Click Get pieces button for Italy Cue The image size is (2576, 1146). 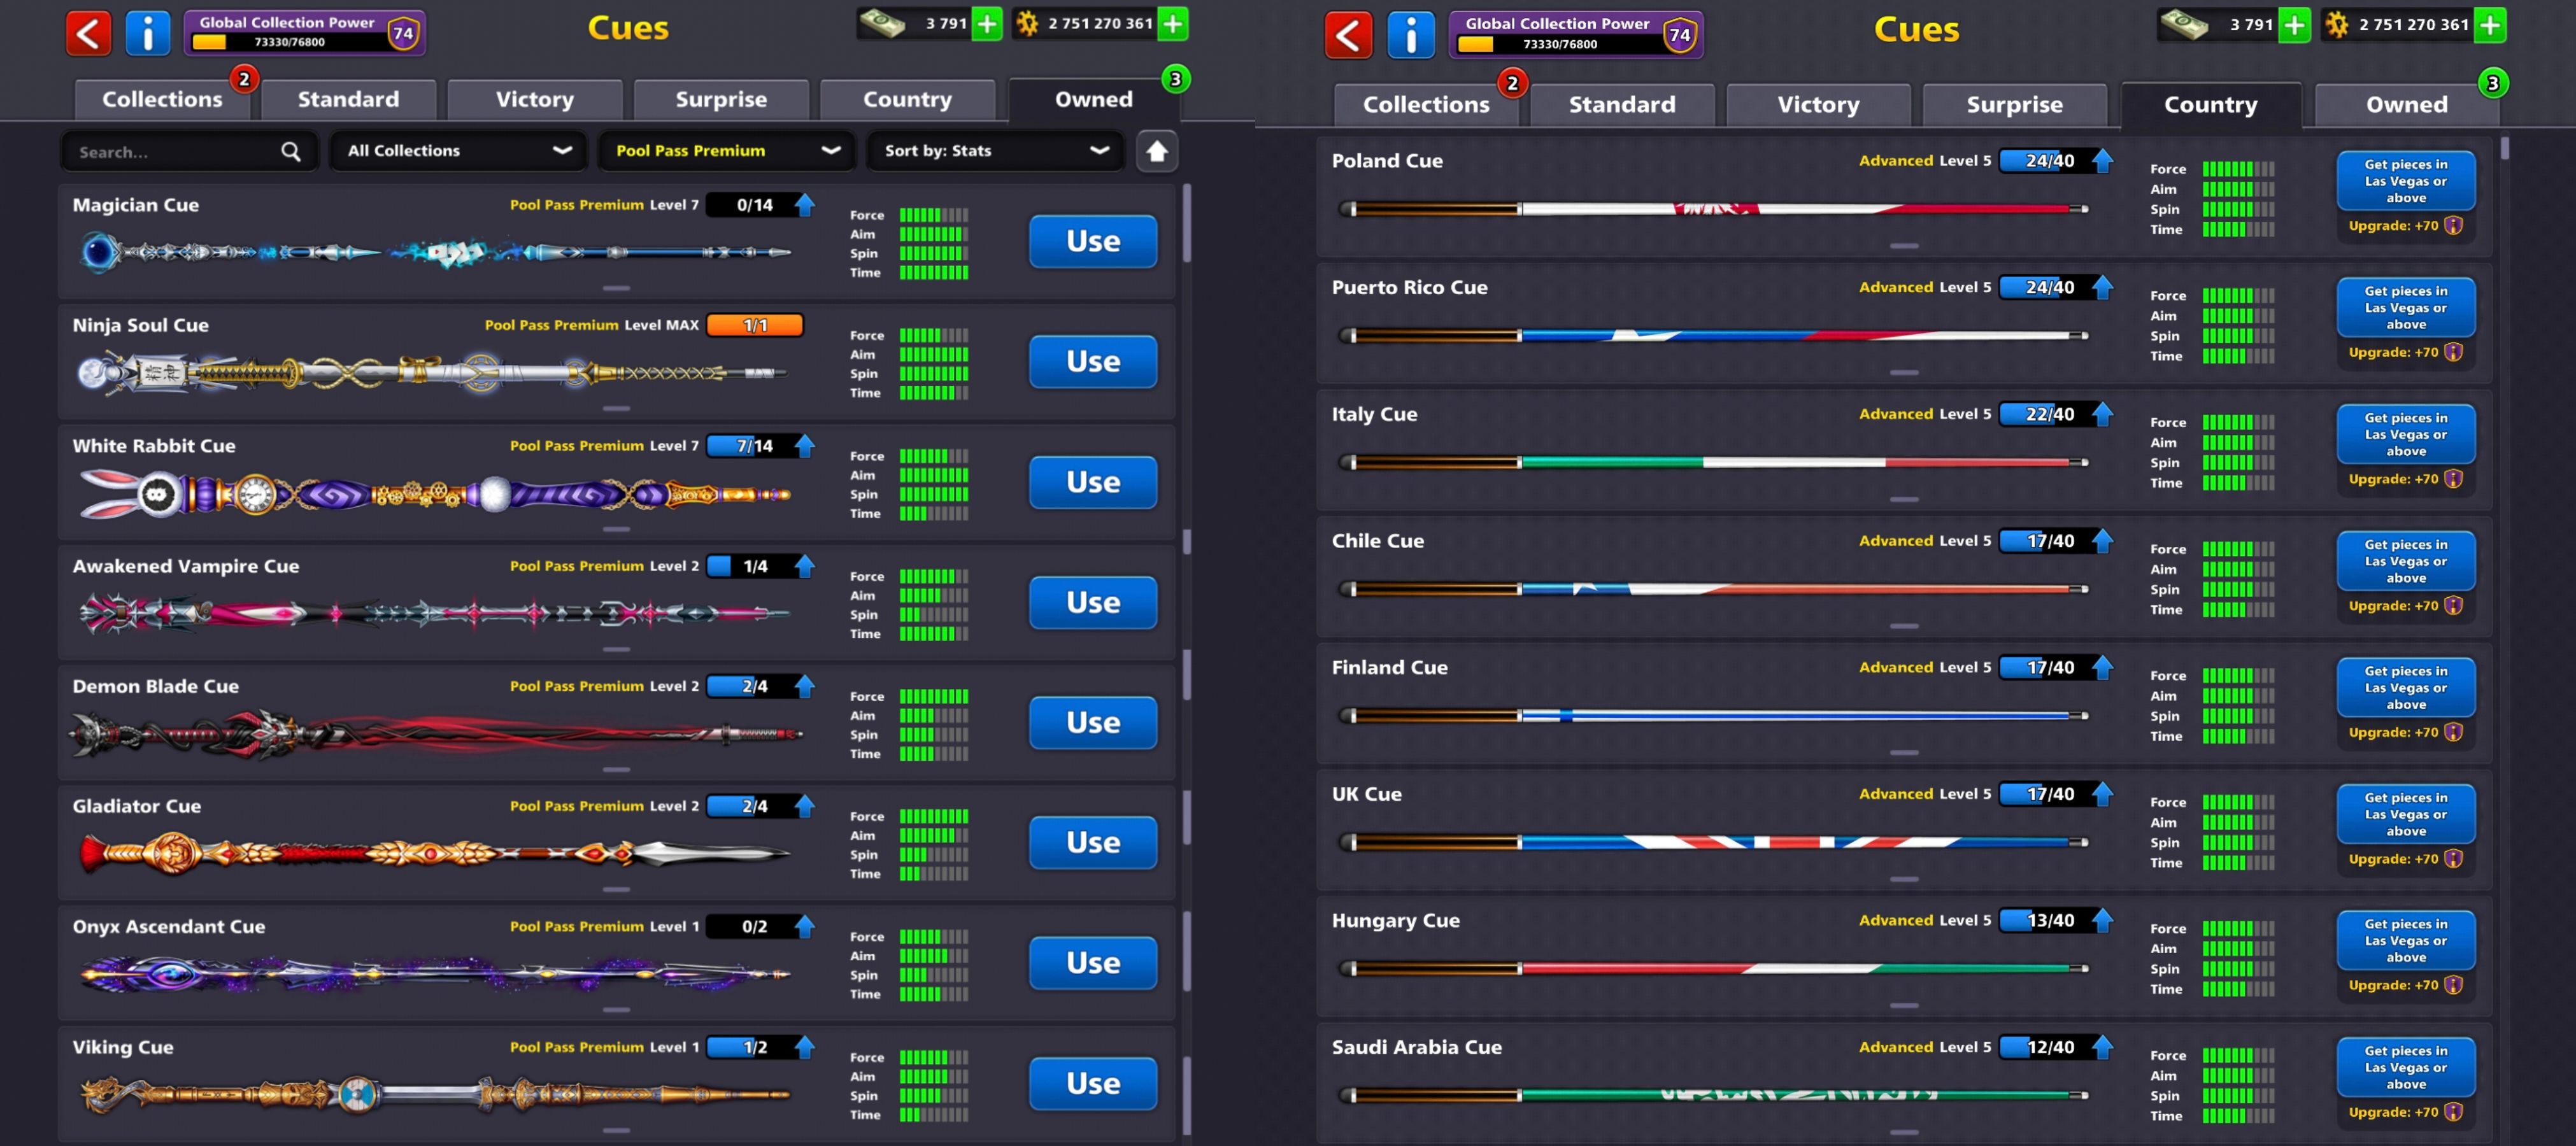(x=2405, y=434)
